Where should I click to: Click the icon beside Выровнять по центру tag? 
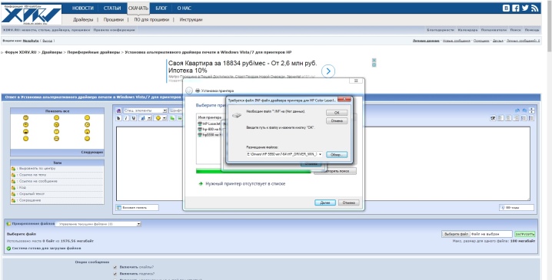tap(13, 169)
